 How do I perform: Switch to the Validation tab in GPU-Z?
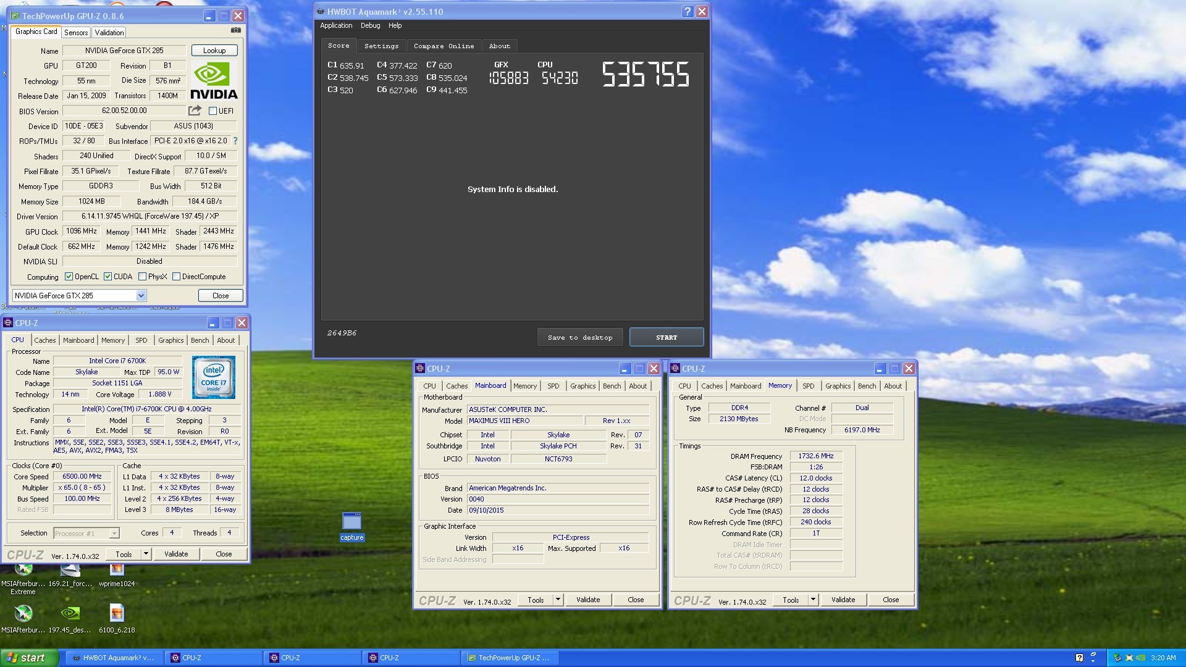[109, 33]
